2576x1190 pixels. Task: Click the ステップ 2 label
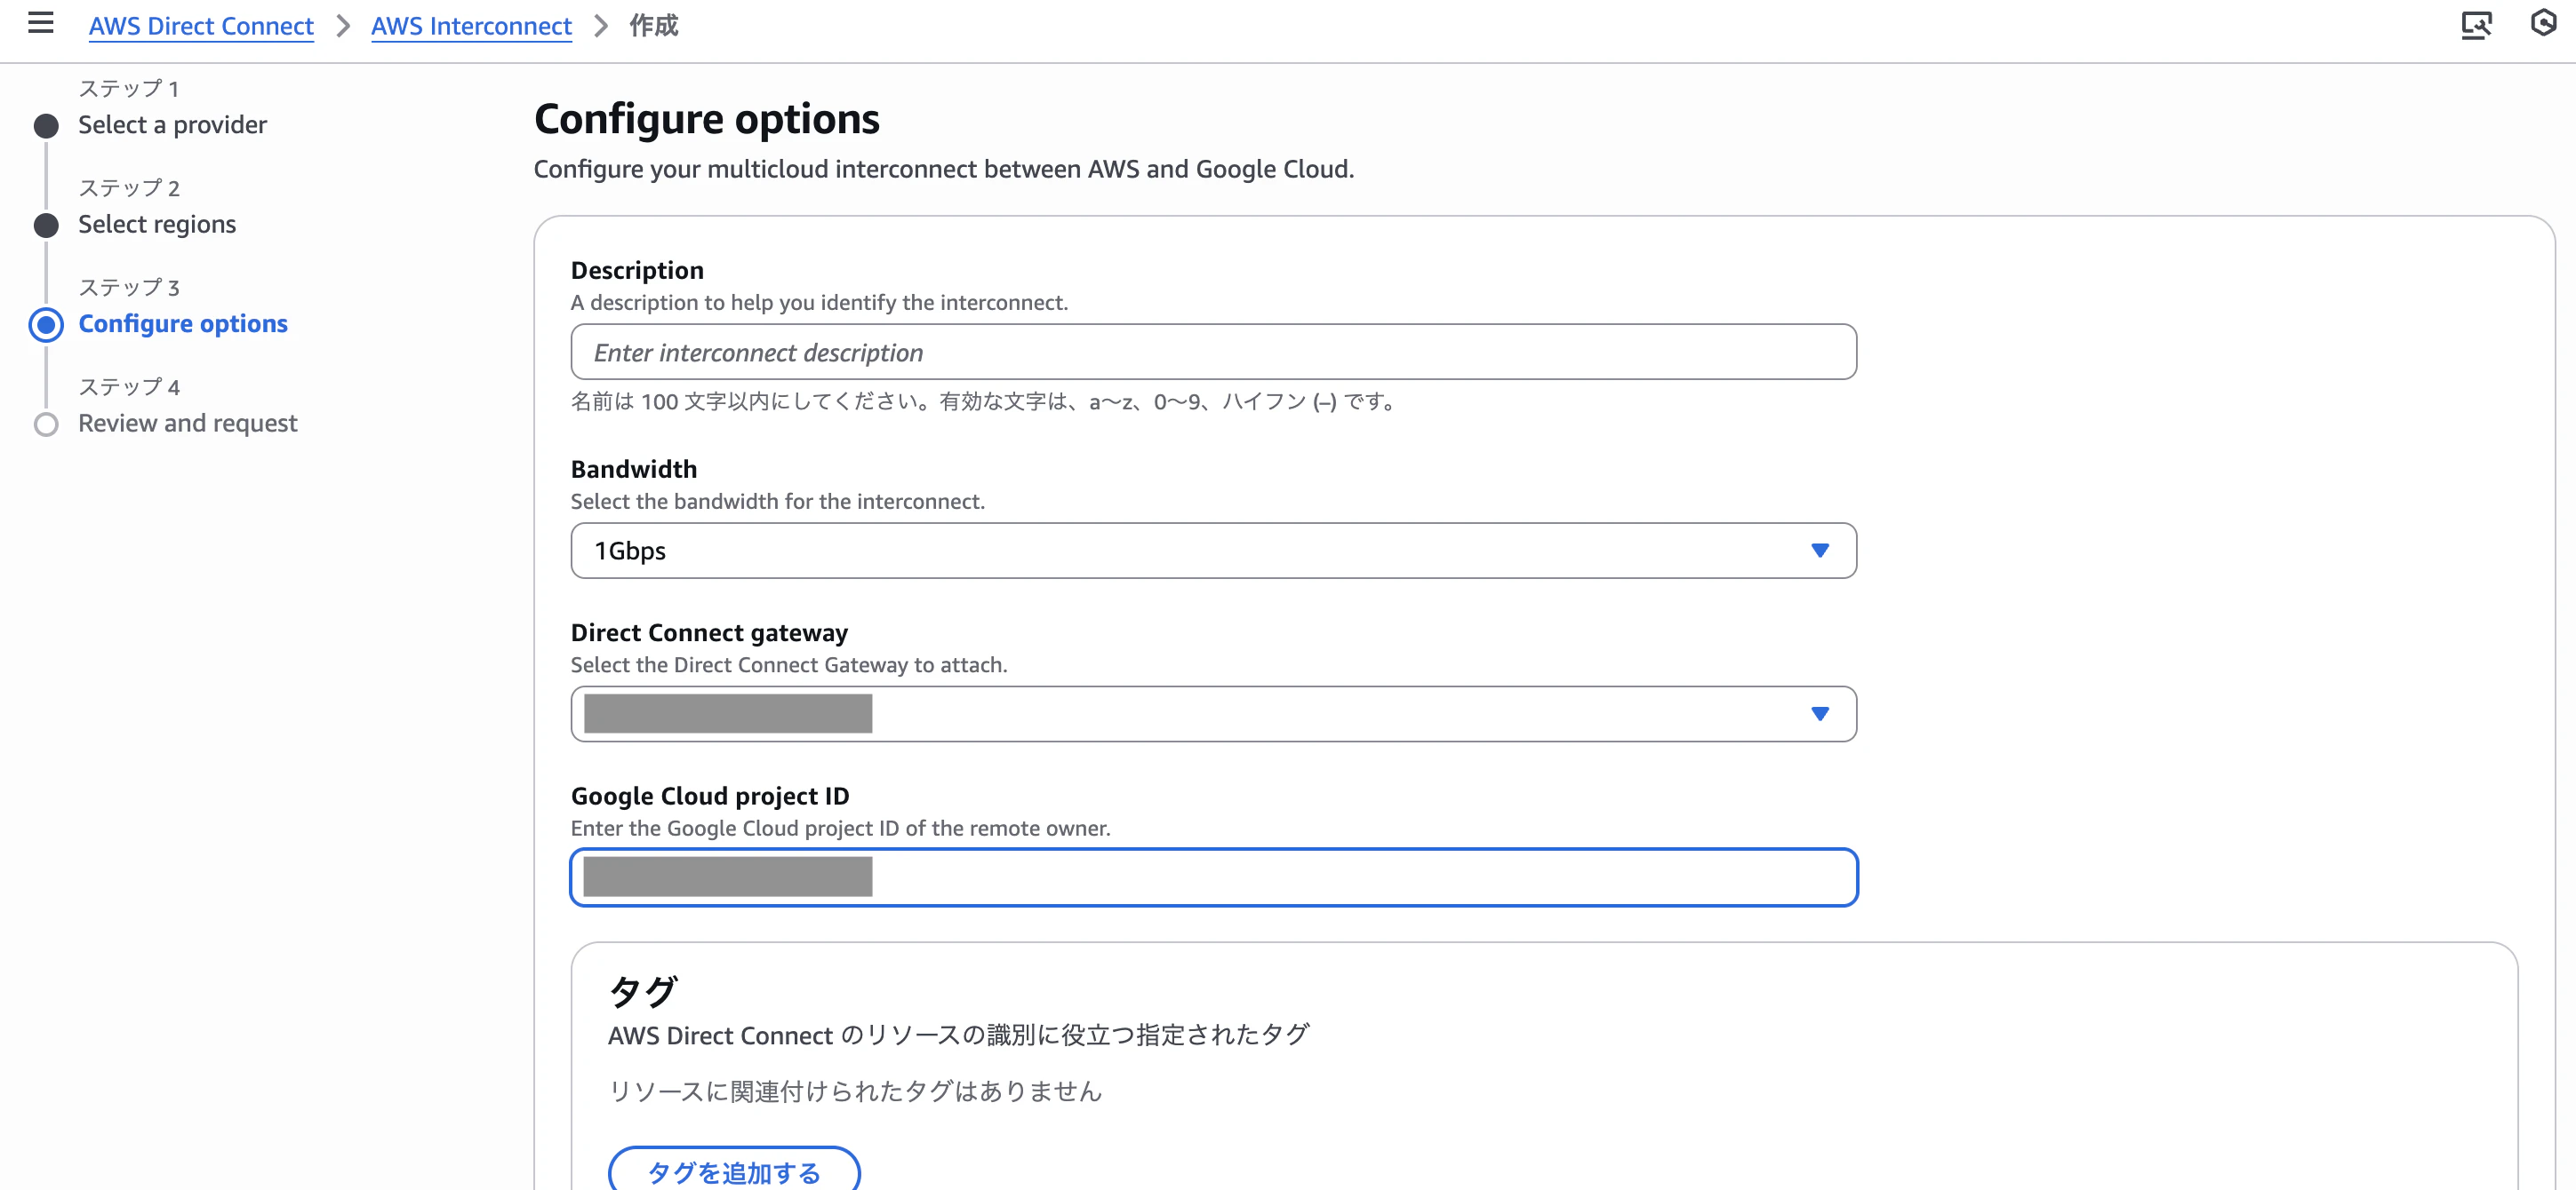click(x=129, y=188)
